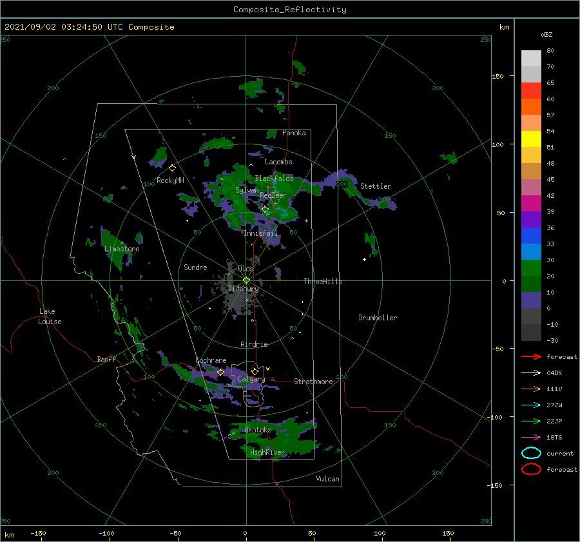Pick the magenta 39–42 dBZ swatch
Screen dimensions: 580x542
531,204
